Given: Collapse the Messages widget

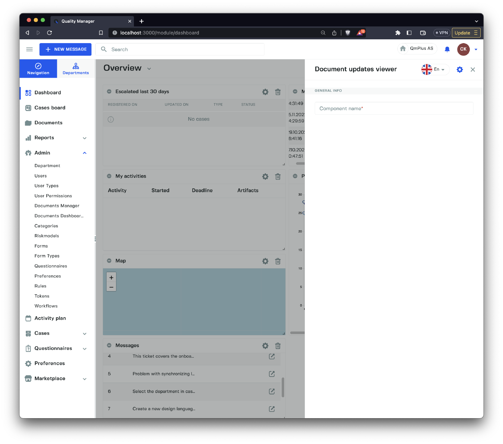Looking at the screenshot, I should [109, 346].
